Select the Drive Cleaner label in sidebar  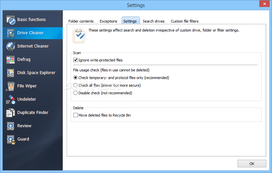31,33
